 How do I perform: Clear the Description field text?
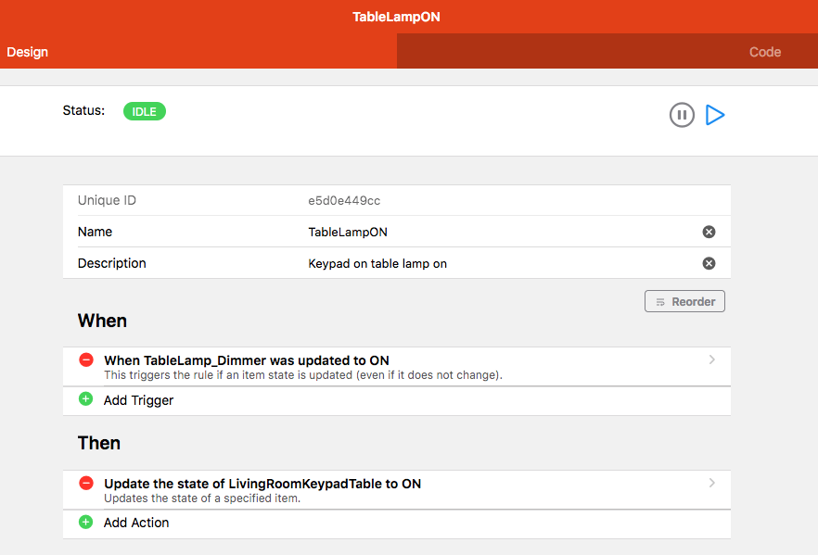point(709,263)
